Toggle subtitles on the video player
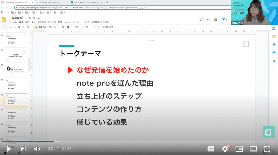Image resolution: width=278 pixels, height=155 pixels. 211,149
